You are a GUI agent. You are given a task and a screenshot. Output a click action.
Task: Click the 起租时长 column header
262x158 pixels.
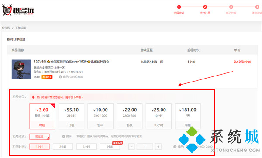pos(193,50)
